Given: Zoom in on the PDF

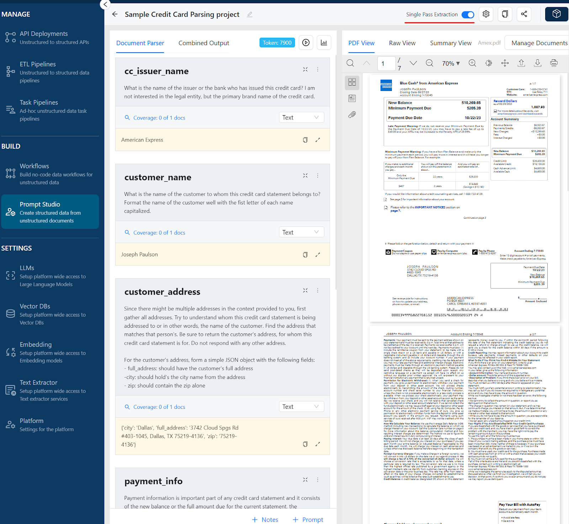Looking at the screenshot, I should [472, 63].
